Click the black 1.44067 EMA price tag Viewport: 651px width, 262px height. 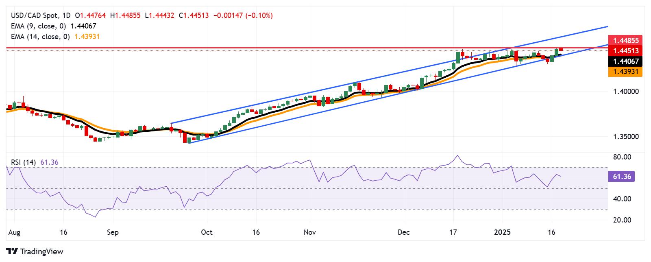tap(626, 61)
